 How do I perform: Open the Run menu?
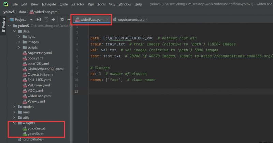91,4
